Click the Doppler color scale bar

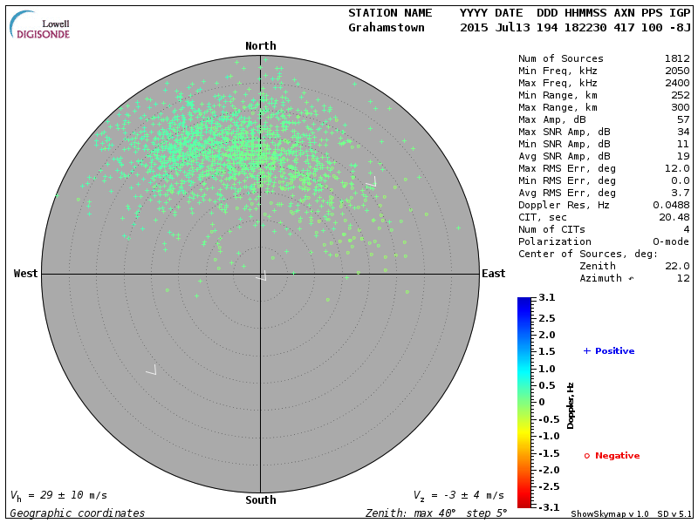pyautogui.click(x=523, y=402)
